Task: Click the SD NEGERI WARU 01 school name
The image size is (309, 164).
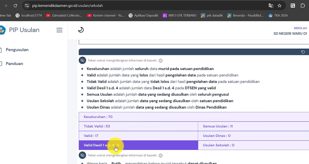Action: click(290, 33)
